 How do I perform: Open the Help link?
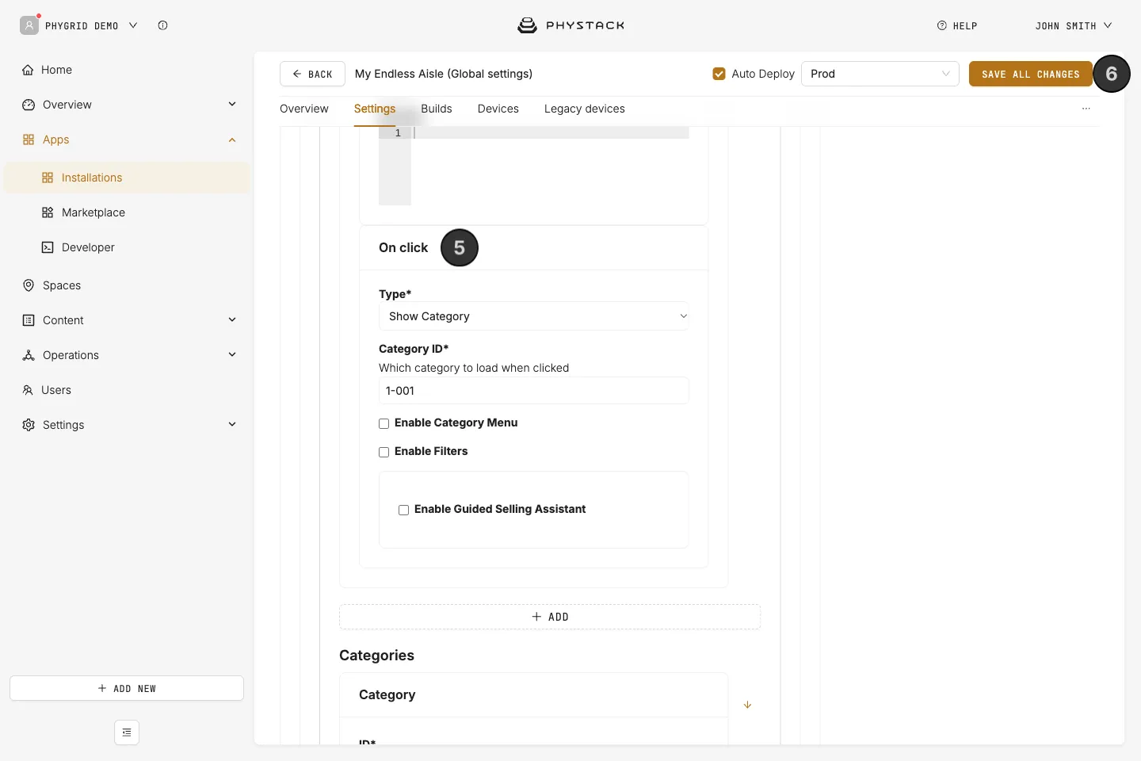tap(957, 25)
